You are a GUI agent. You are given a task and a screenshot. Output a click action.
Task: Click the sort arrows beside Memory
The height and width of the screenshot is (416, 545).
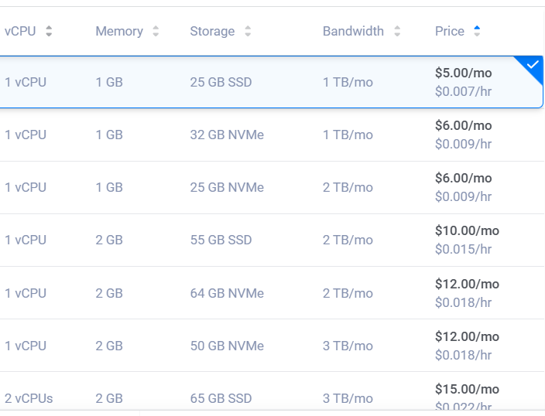156,32
